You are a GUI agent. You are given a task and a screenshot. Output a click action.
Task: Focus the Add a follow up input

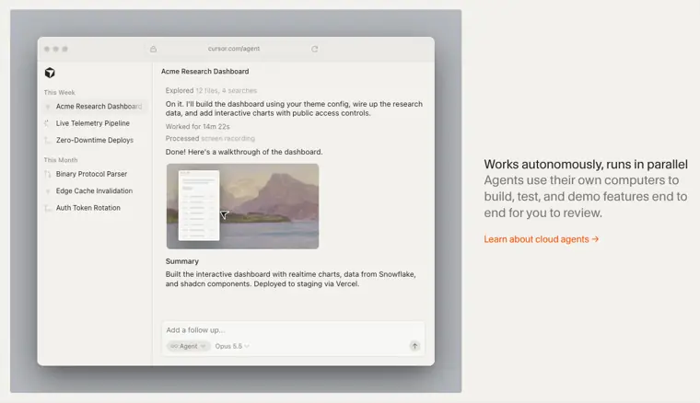pos(293,330)
